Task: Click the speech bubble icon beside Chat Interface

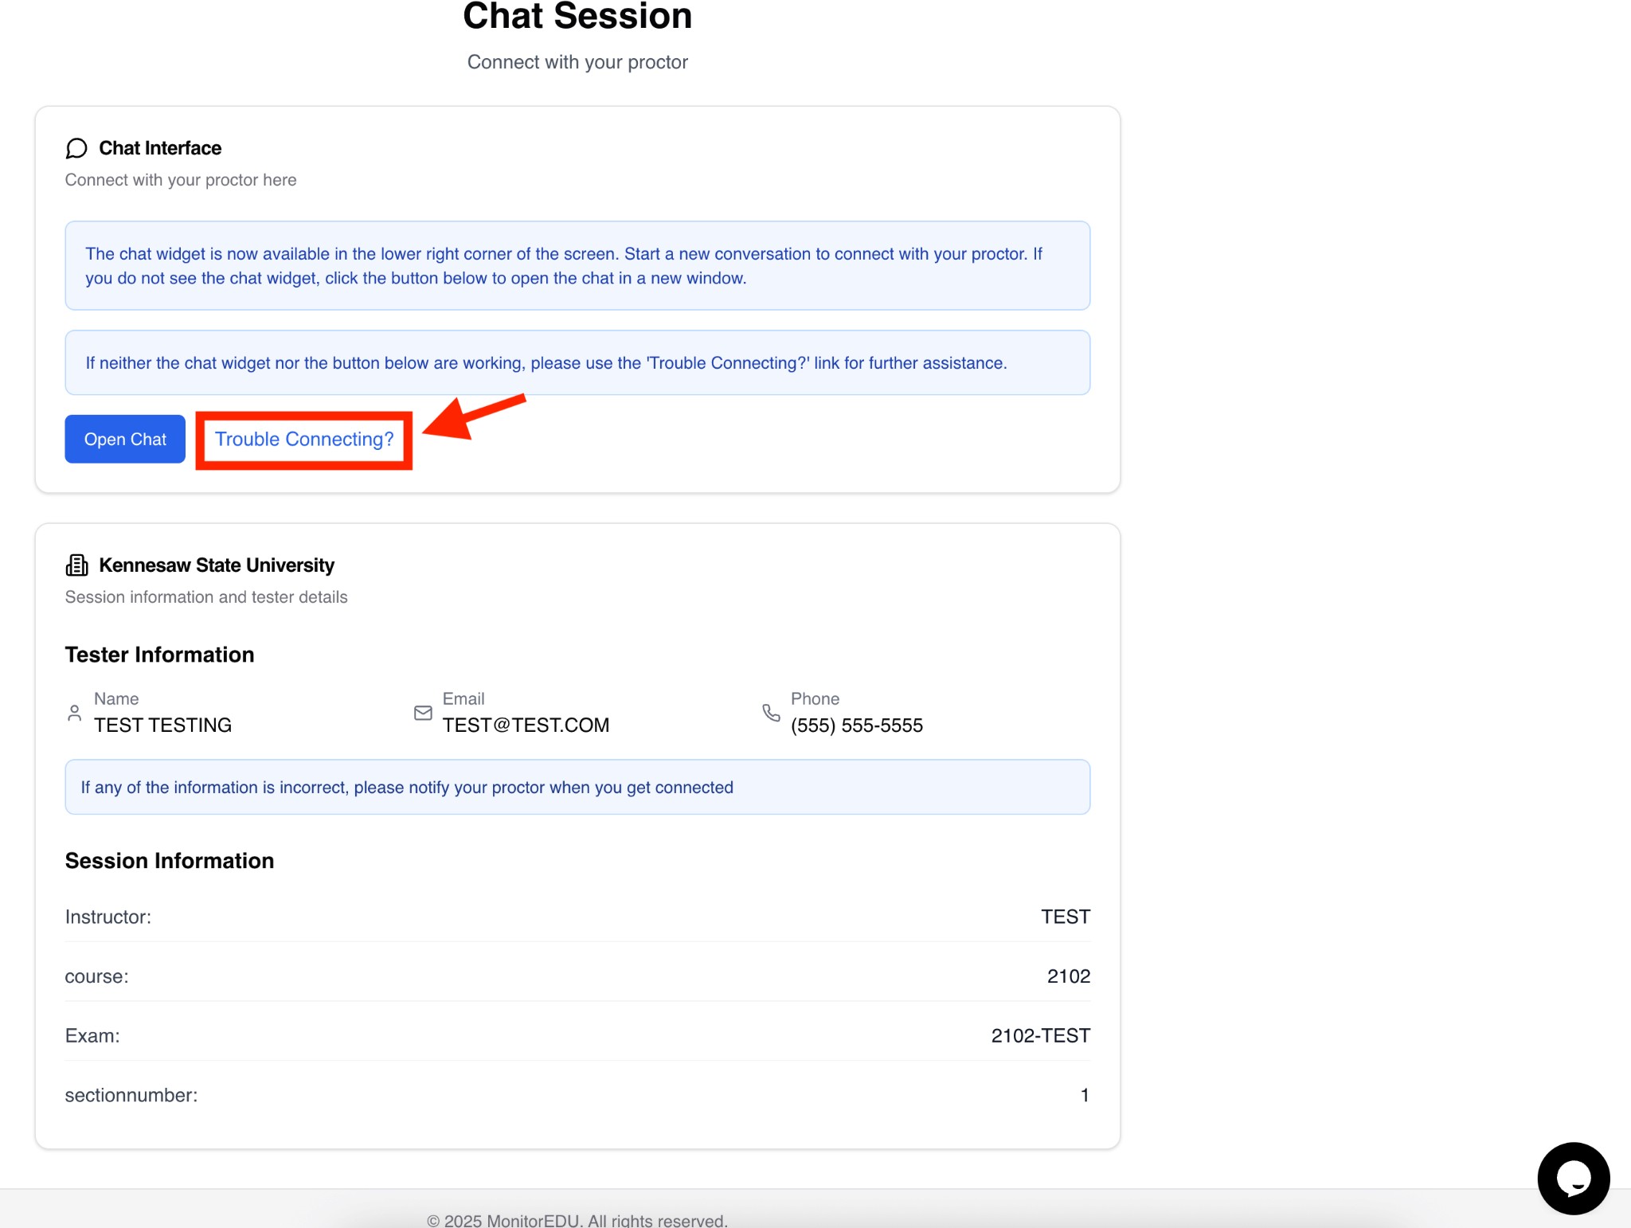Action: 76,149
